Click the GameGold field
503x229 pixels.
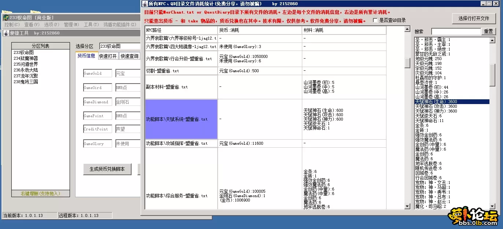97,74
